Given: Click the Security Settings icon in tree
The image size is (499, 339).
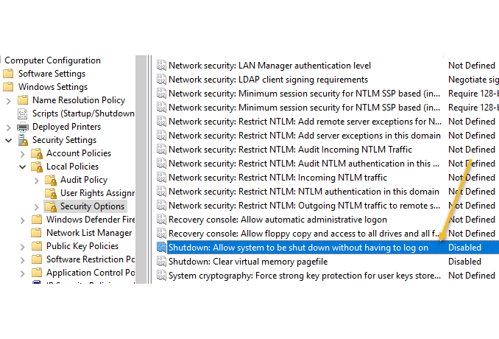Looking at the screenshot, I should (x=23, y=140).
